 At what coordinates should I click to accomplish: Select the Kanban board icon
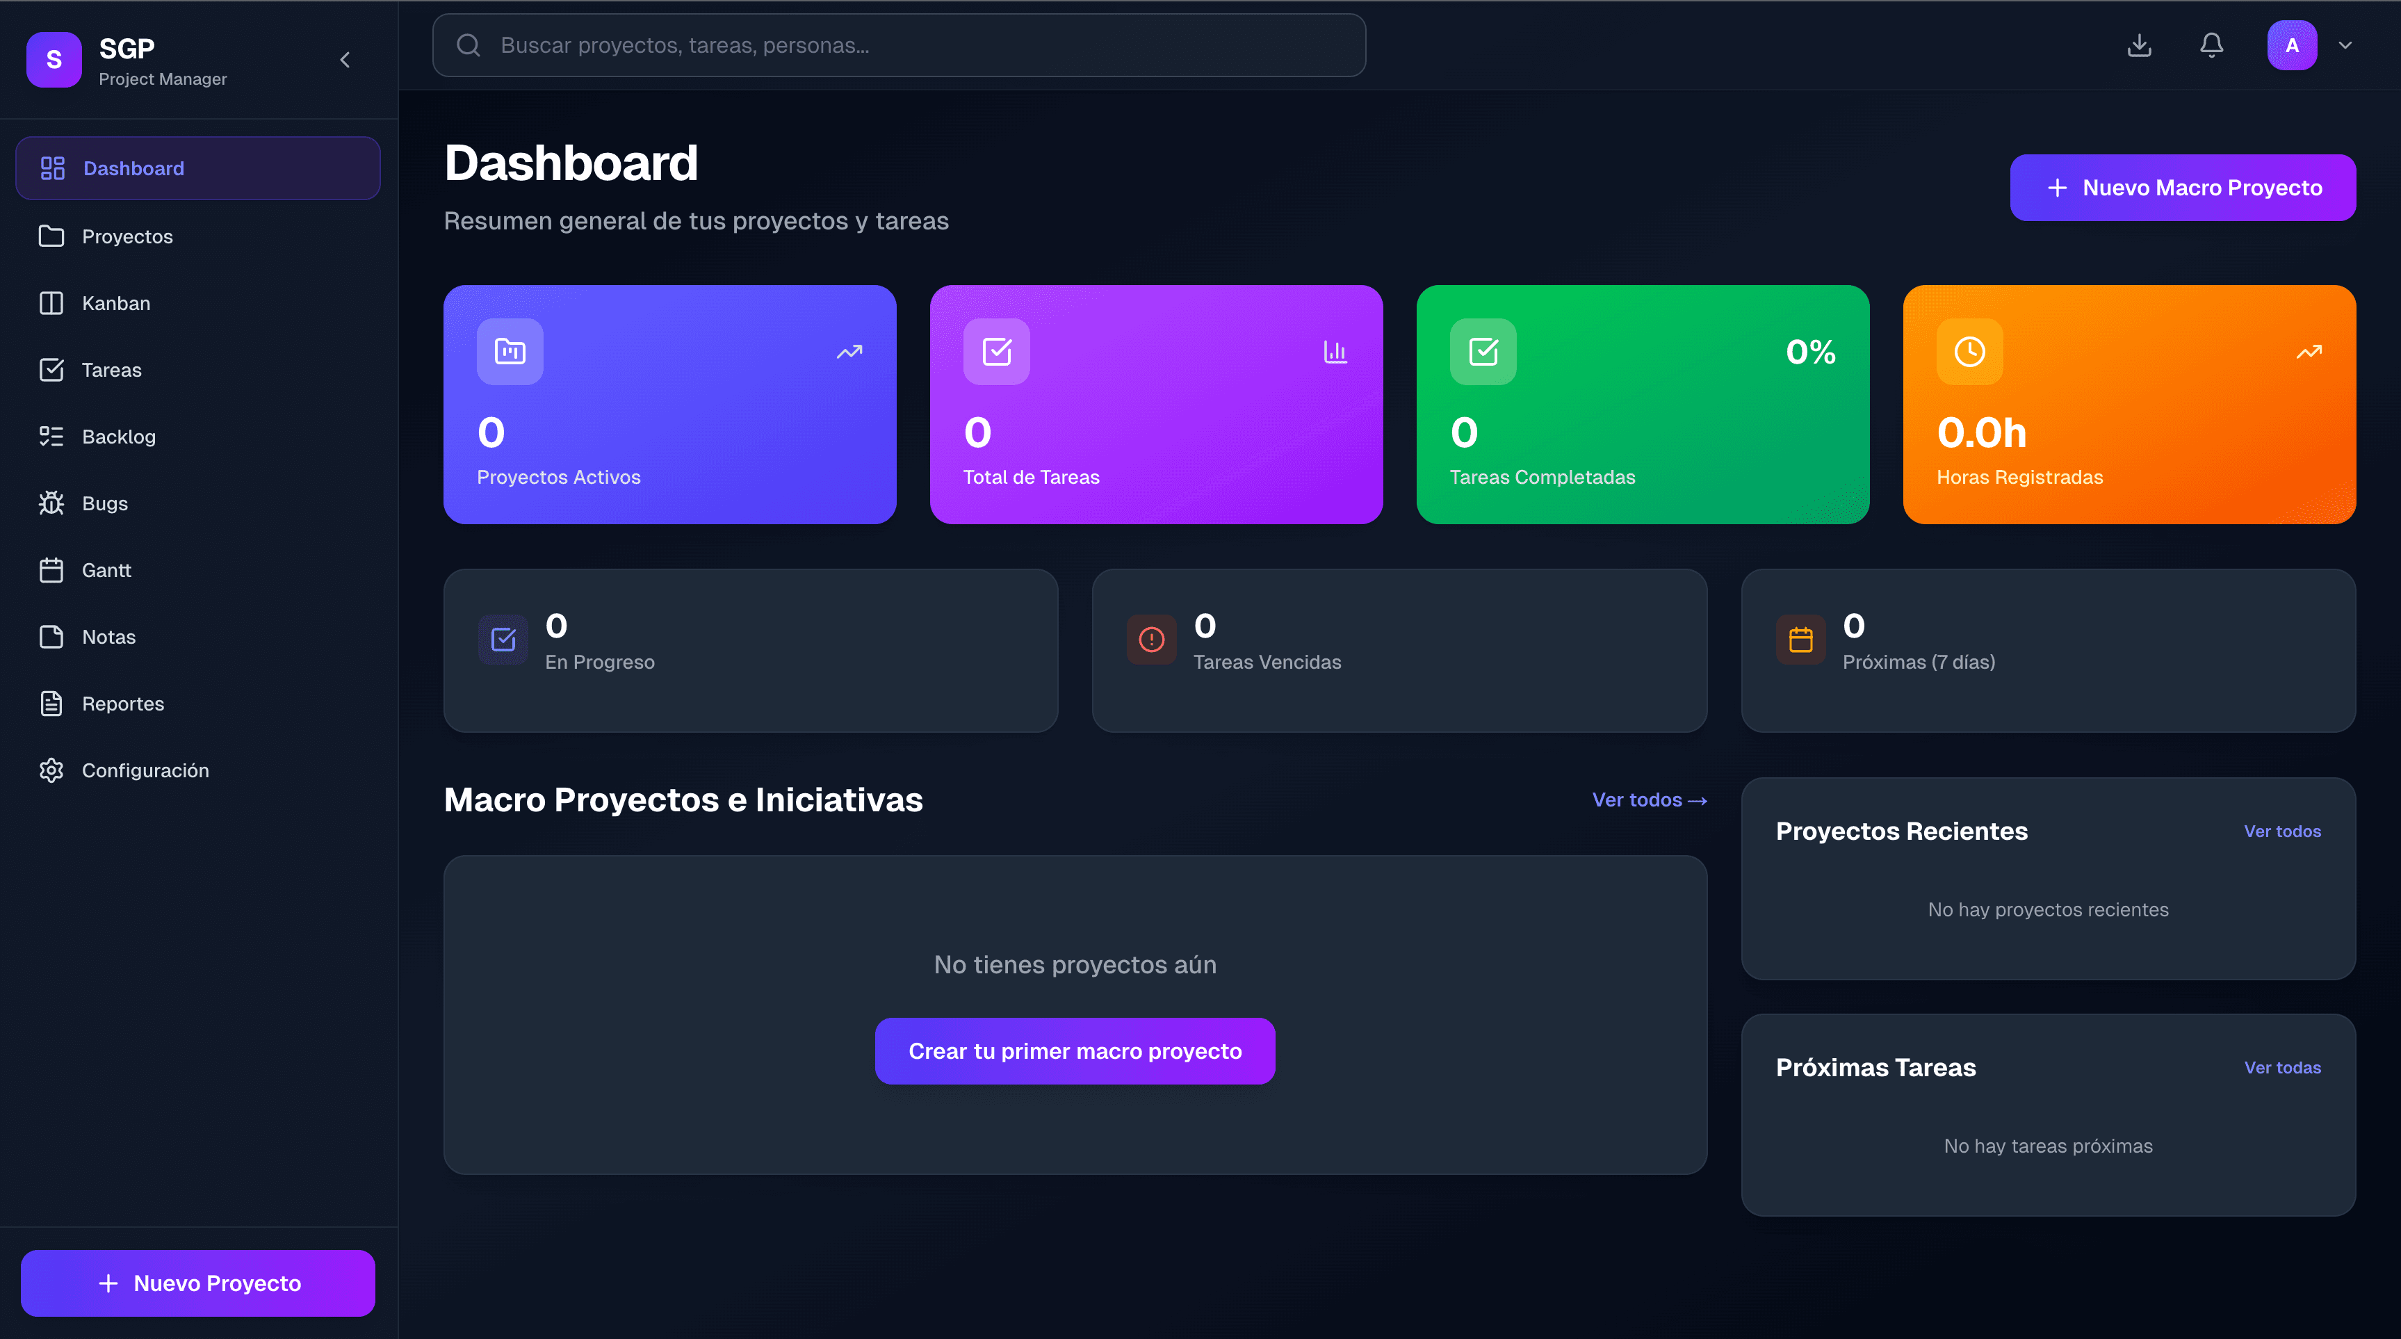tap(52, 302)
